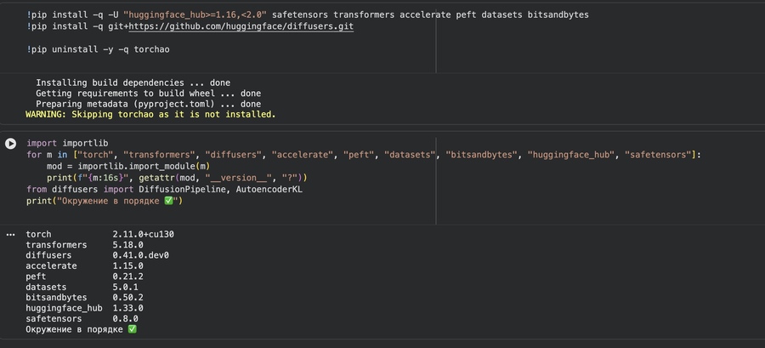The image size is (765, 348).
Task: Run the import importlib code cell
Action: [10, 144]
